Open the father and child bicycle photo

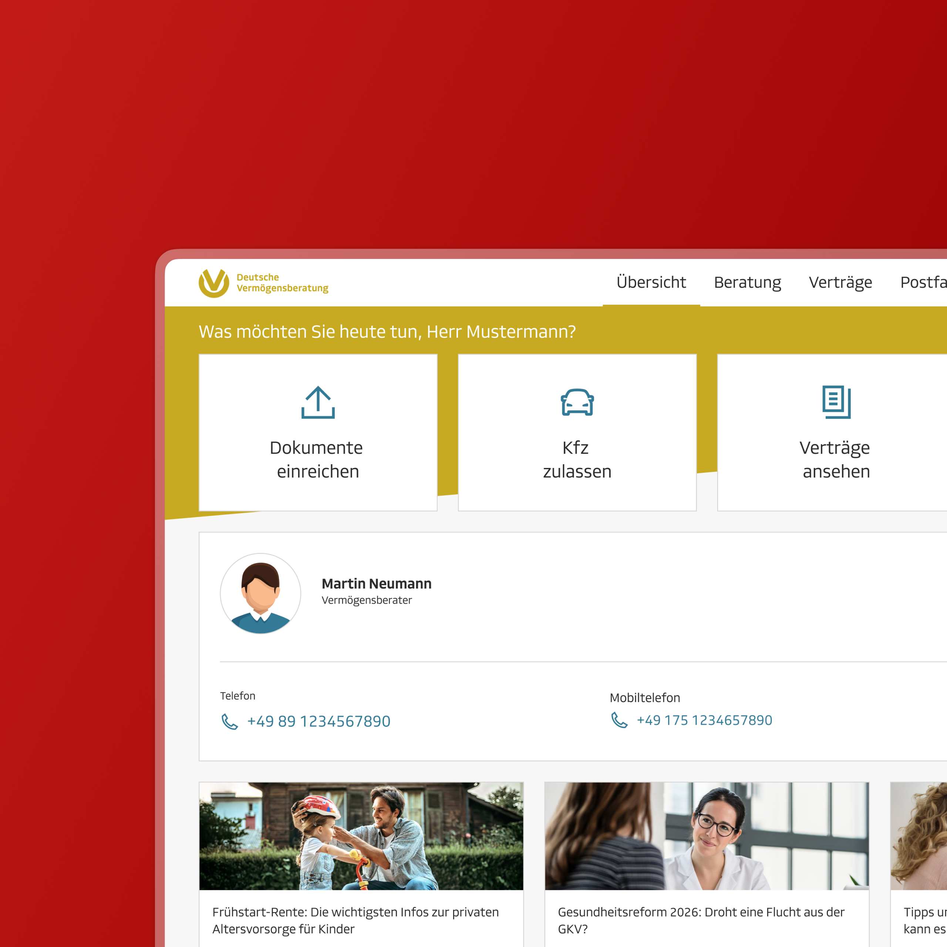361,836
